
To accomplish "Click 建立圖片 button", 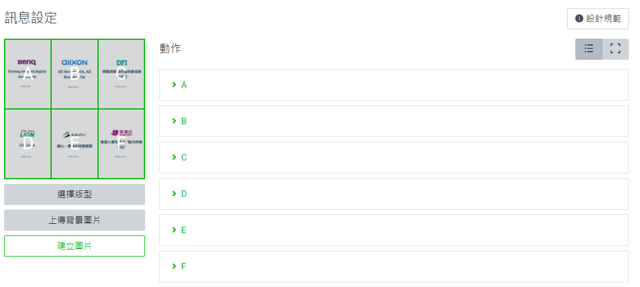I will (75, 246).
